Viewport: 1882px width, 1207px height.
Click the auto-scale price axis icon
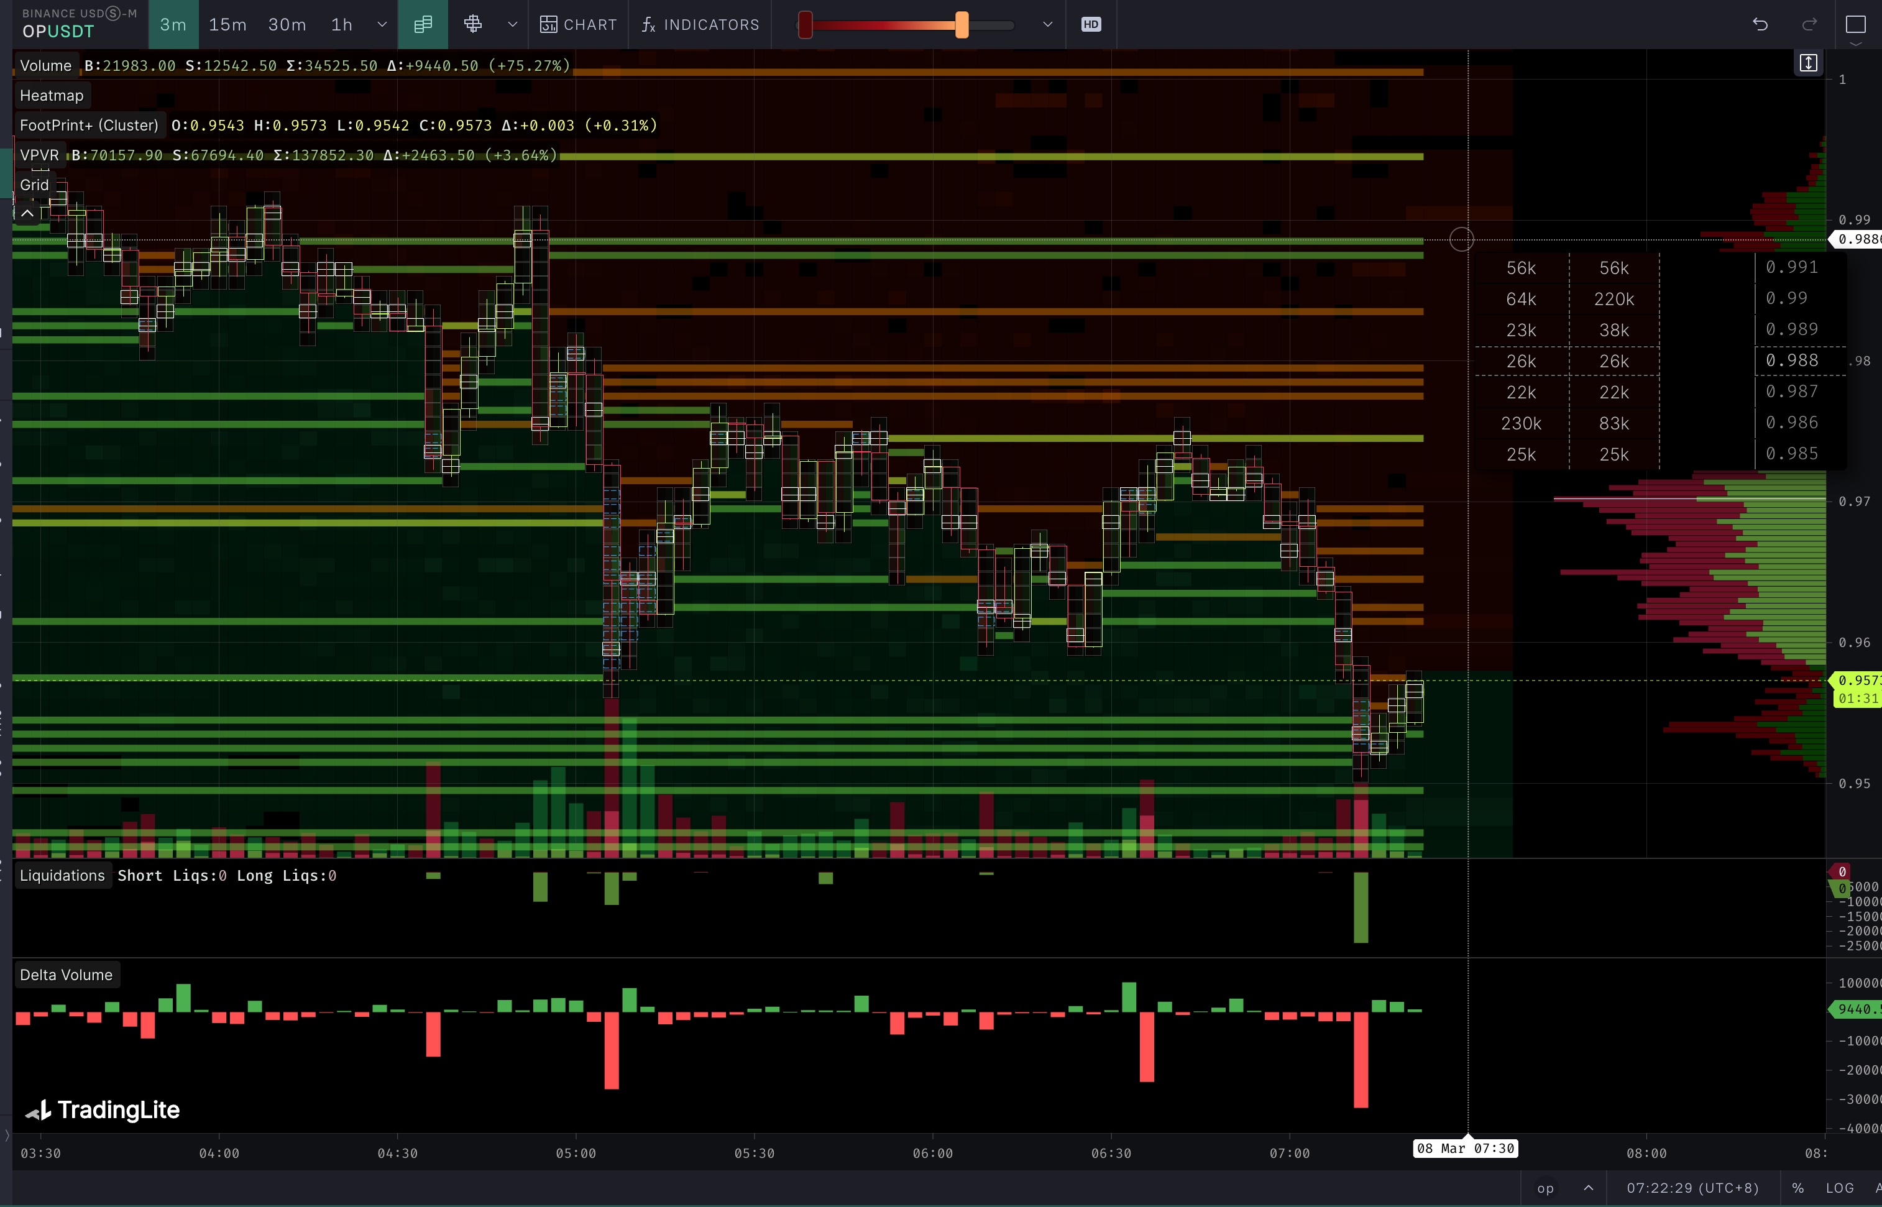click(1807, 63)
